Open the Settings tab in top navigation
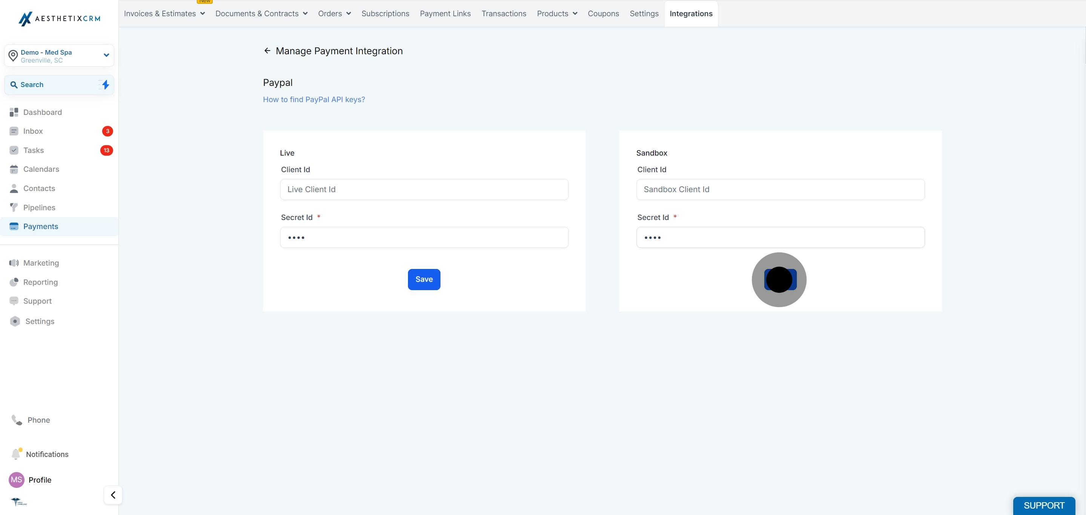1086x515 pixels. click(x=644, y=14)
